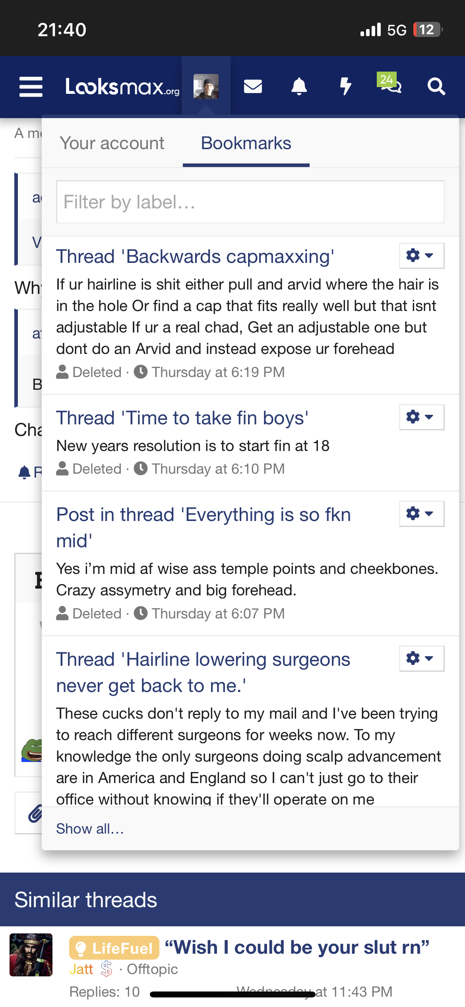The image size is (465, 1007).
Task: Expand gear menu for 'Everything is so fkn mid'
Action: point(422,514)
